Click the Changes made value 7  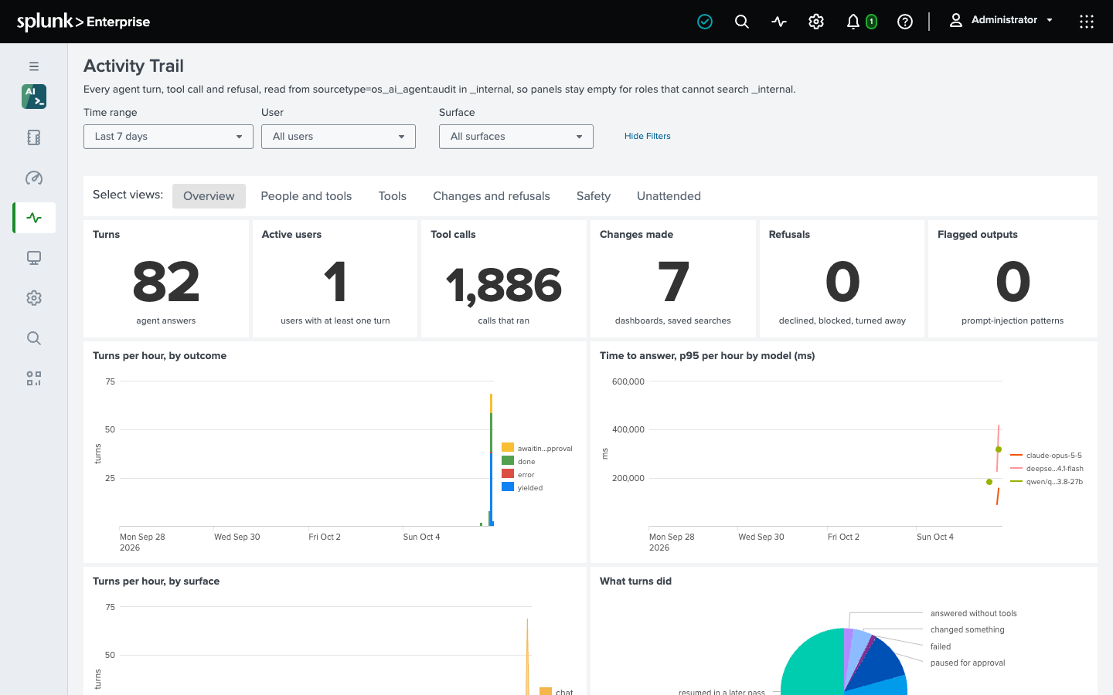point(673,282)
